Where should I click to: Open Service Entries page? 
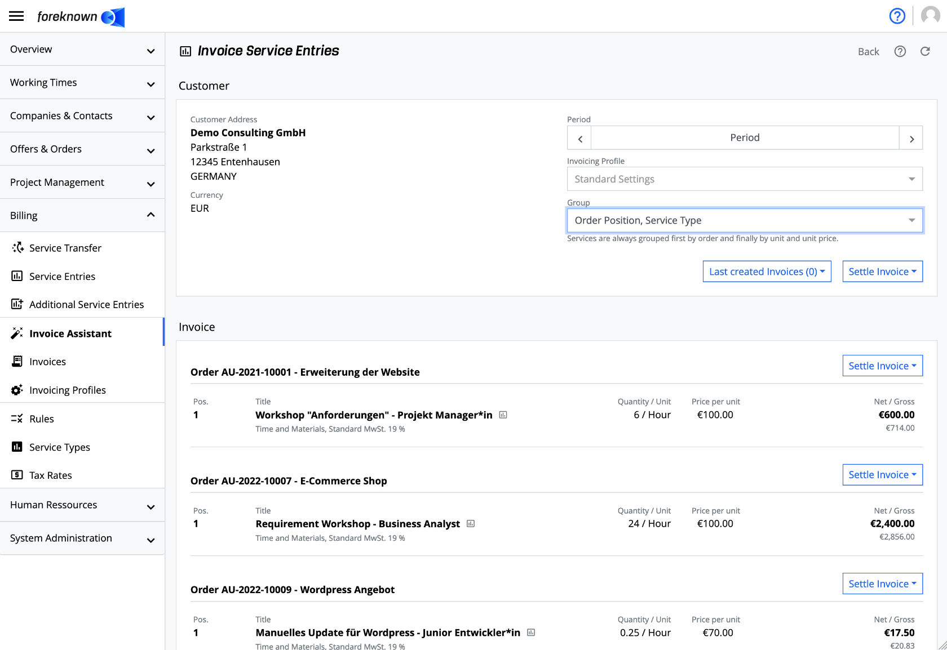82,276
